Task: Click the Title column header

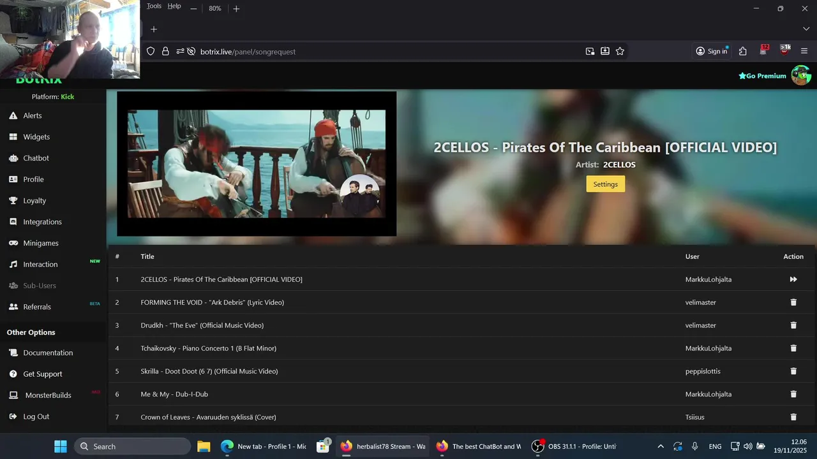Action: [147, 256]
